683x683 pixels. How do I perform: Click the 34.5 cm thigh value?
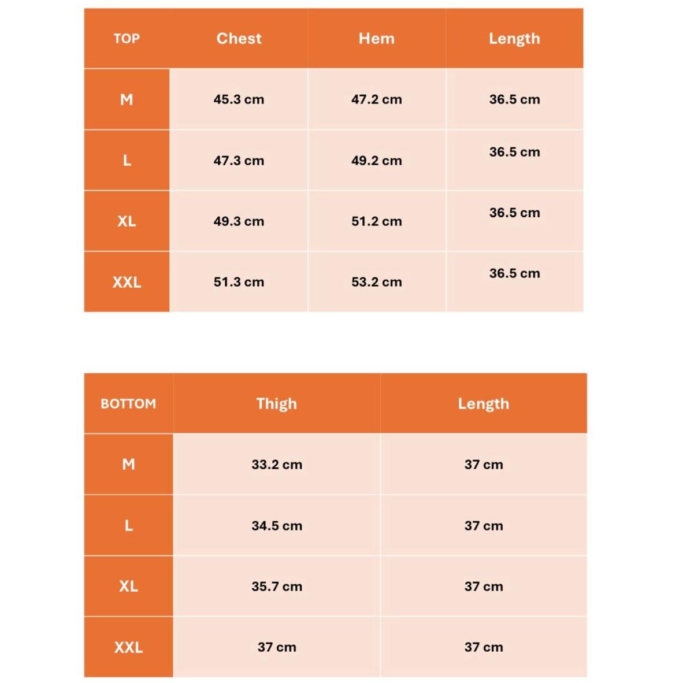click(x=276, y=526)
